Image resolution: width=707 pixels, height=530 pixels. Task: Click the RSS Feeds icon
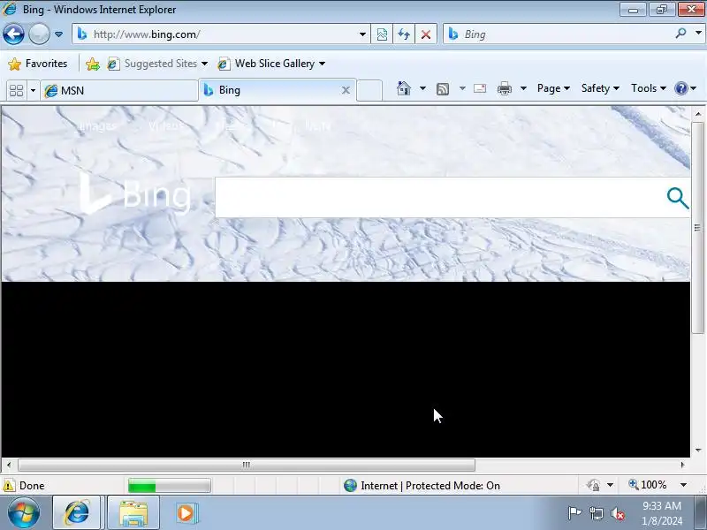pos(443,89)
